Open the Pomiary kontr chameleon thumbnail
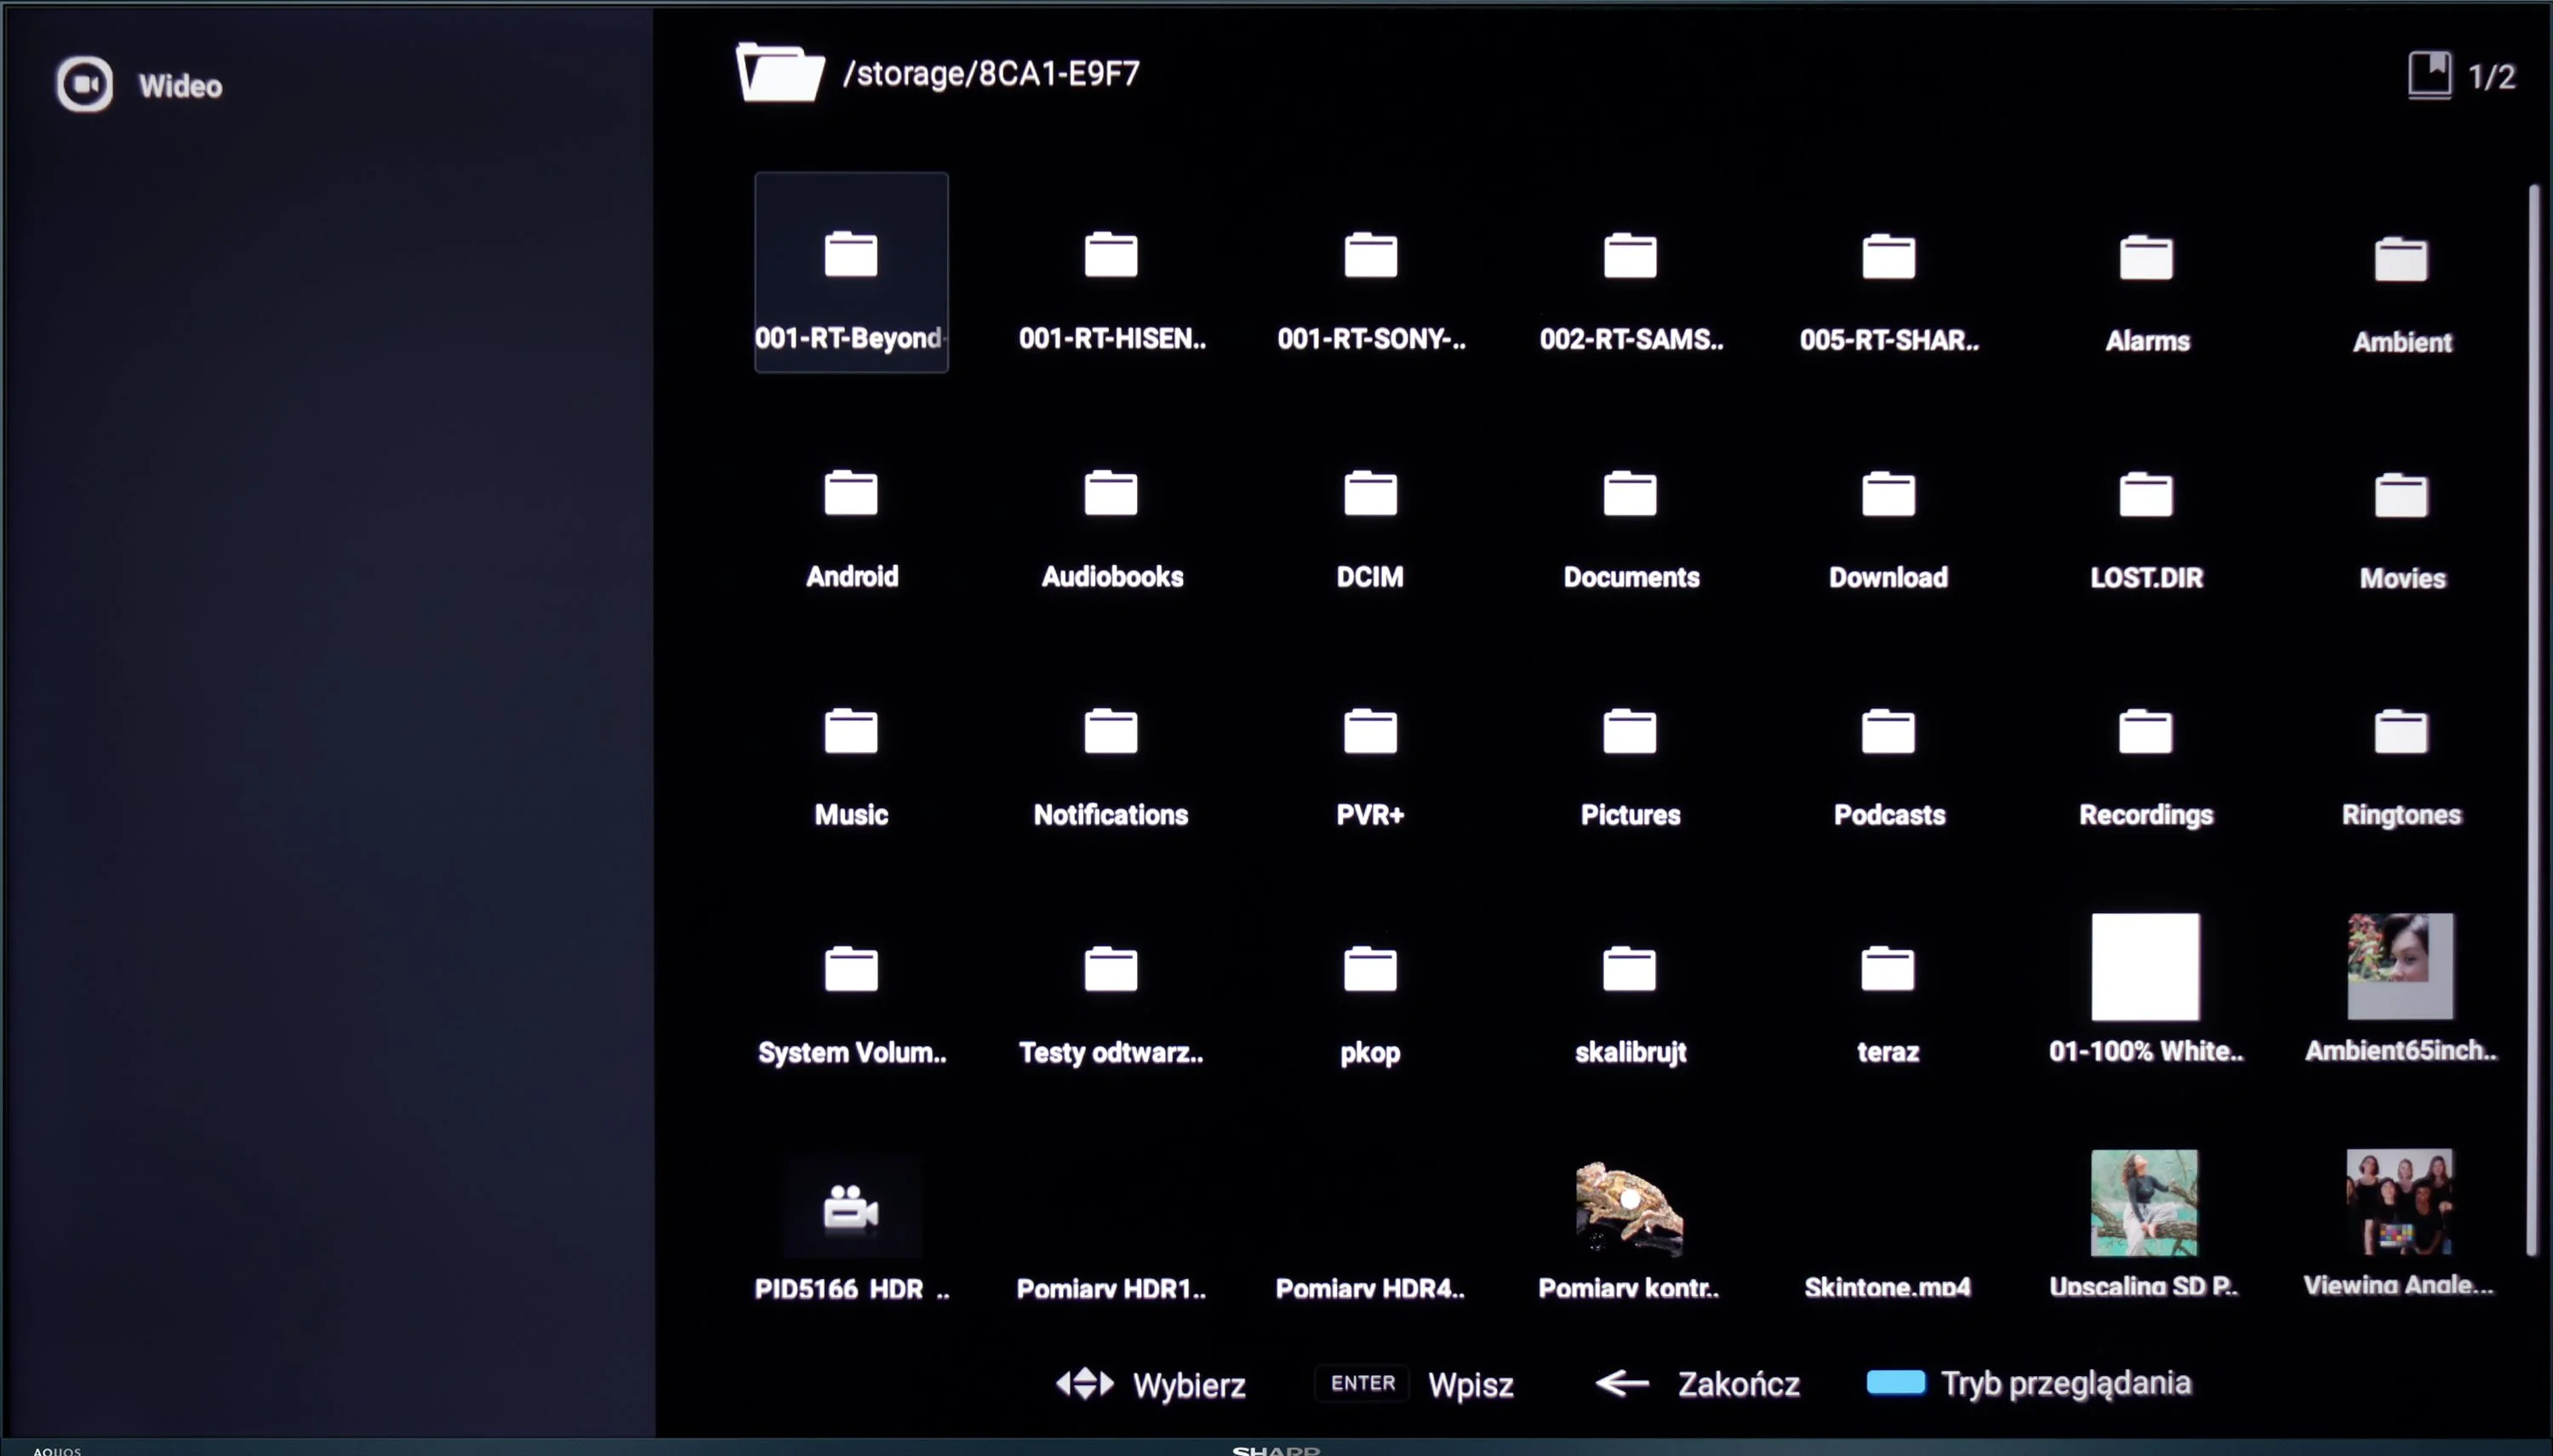The image size is (2553, 1456). (x=1629, y=1207)
